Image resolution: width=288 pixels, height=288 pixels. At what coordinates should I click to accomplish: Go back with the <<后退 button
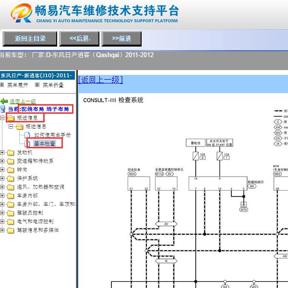click(79, 38)
